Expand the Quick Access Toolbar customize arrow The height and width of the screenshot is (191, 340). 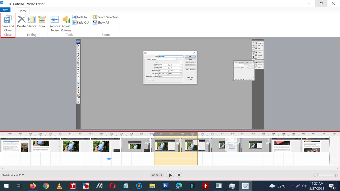coord(10,4)
